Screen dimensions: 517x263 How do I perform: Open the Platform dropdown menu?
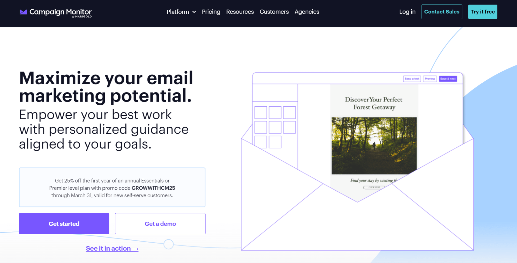pos(178,12)
